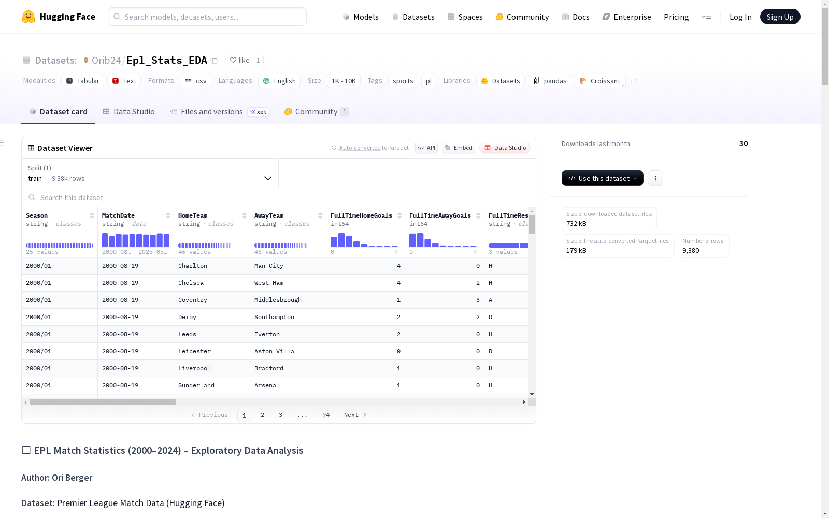Select the Croissant library tag
The height and width of the screenshot is (518, 829).
point(600,81)
